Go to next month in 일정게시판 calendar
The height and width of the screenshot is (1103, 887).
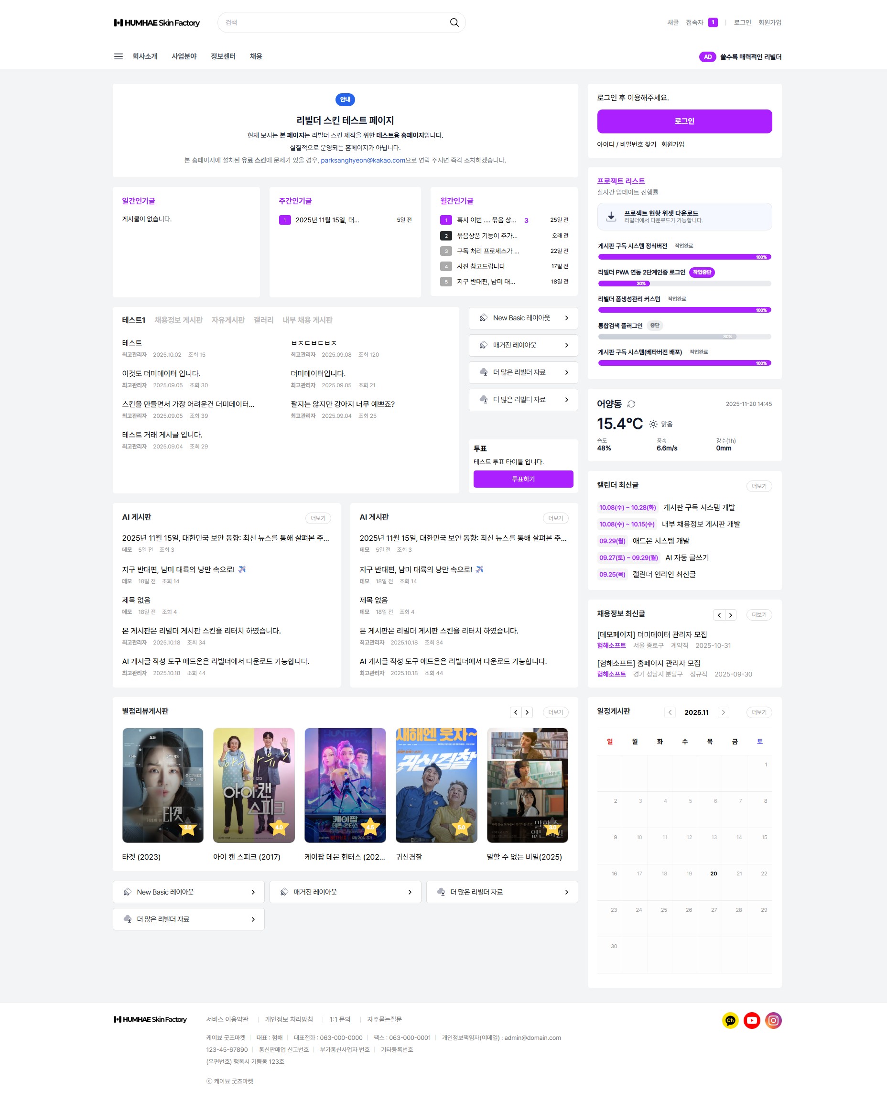tap(723, 712)
